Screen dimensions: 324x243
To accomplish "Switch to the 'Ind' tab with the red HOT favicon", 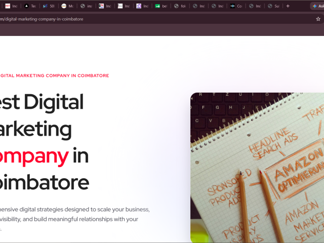I will [x=11, y=6].
